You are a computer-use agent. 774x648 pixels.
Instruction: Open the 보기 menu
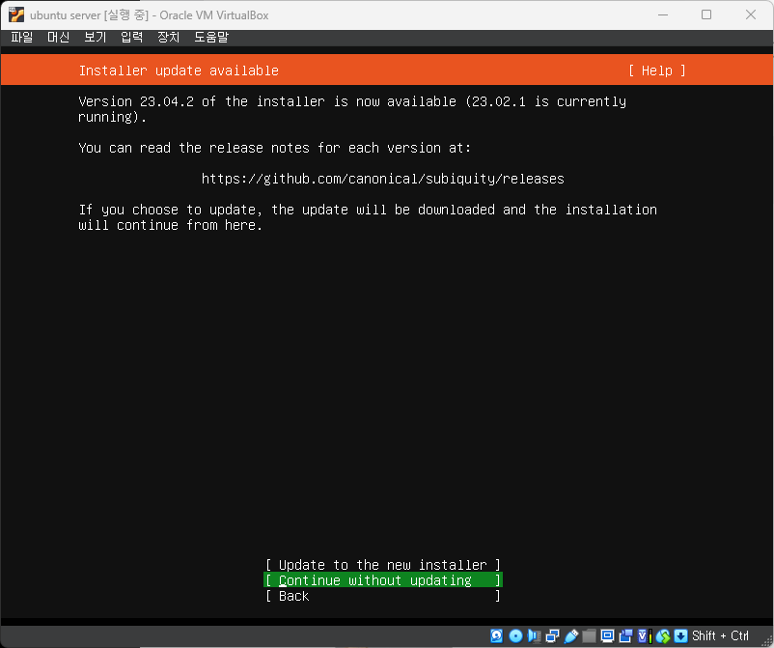(x=95, y=37)
